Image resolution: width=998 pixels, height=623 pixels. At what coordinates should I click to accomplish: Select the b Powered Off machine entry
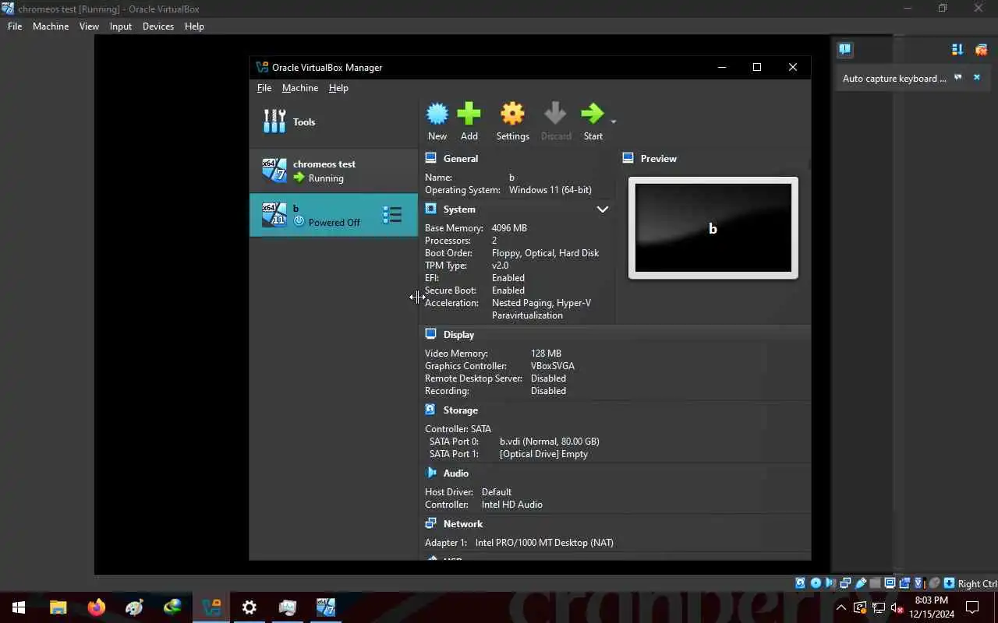click(x=334, y=215)
